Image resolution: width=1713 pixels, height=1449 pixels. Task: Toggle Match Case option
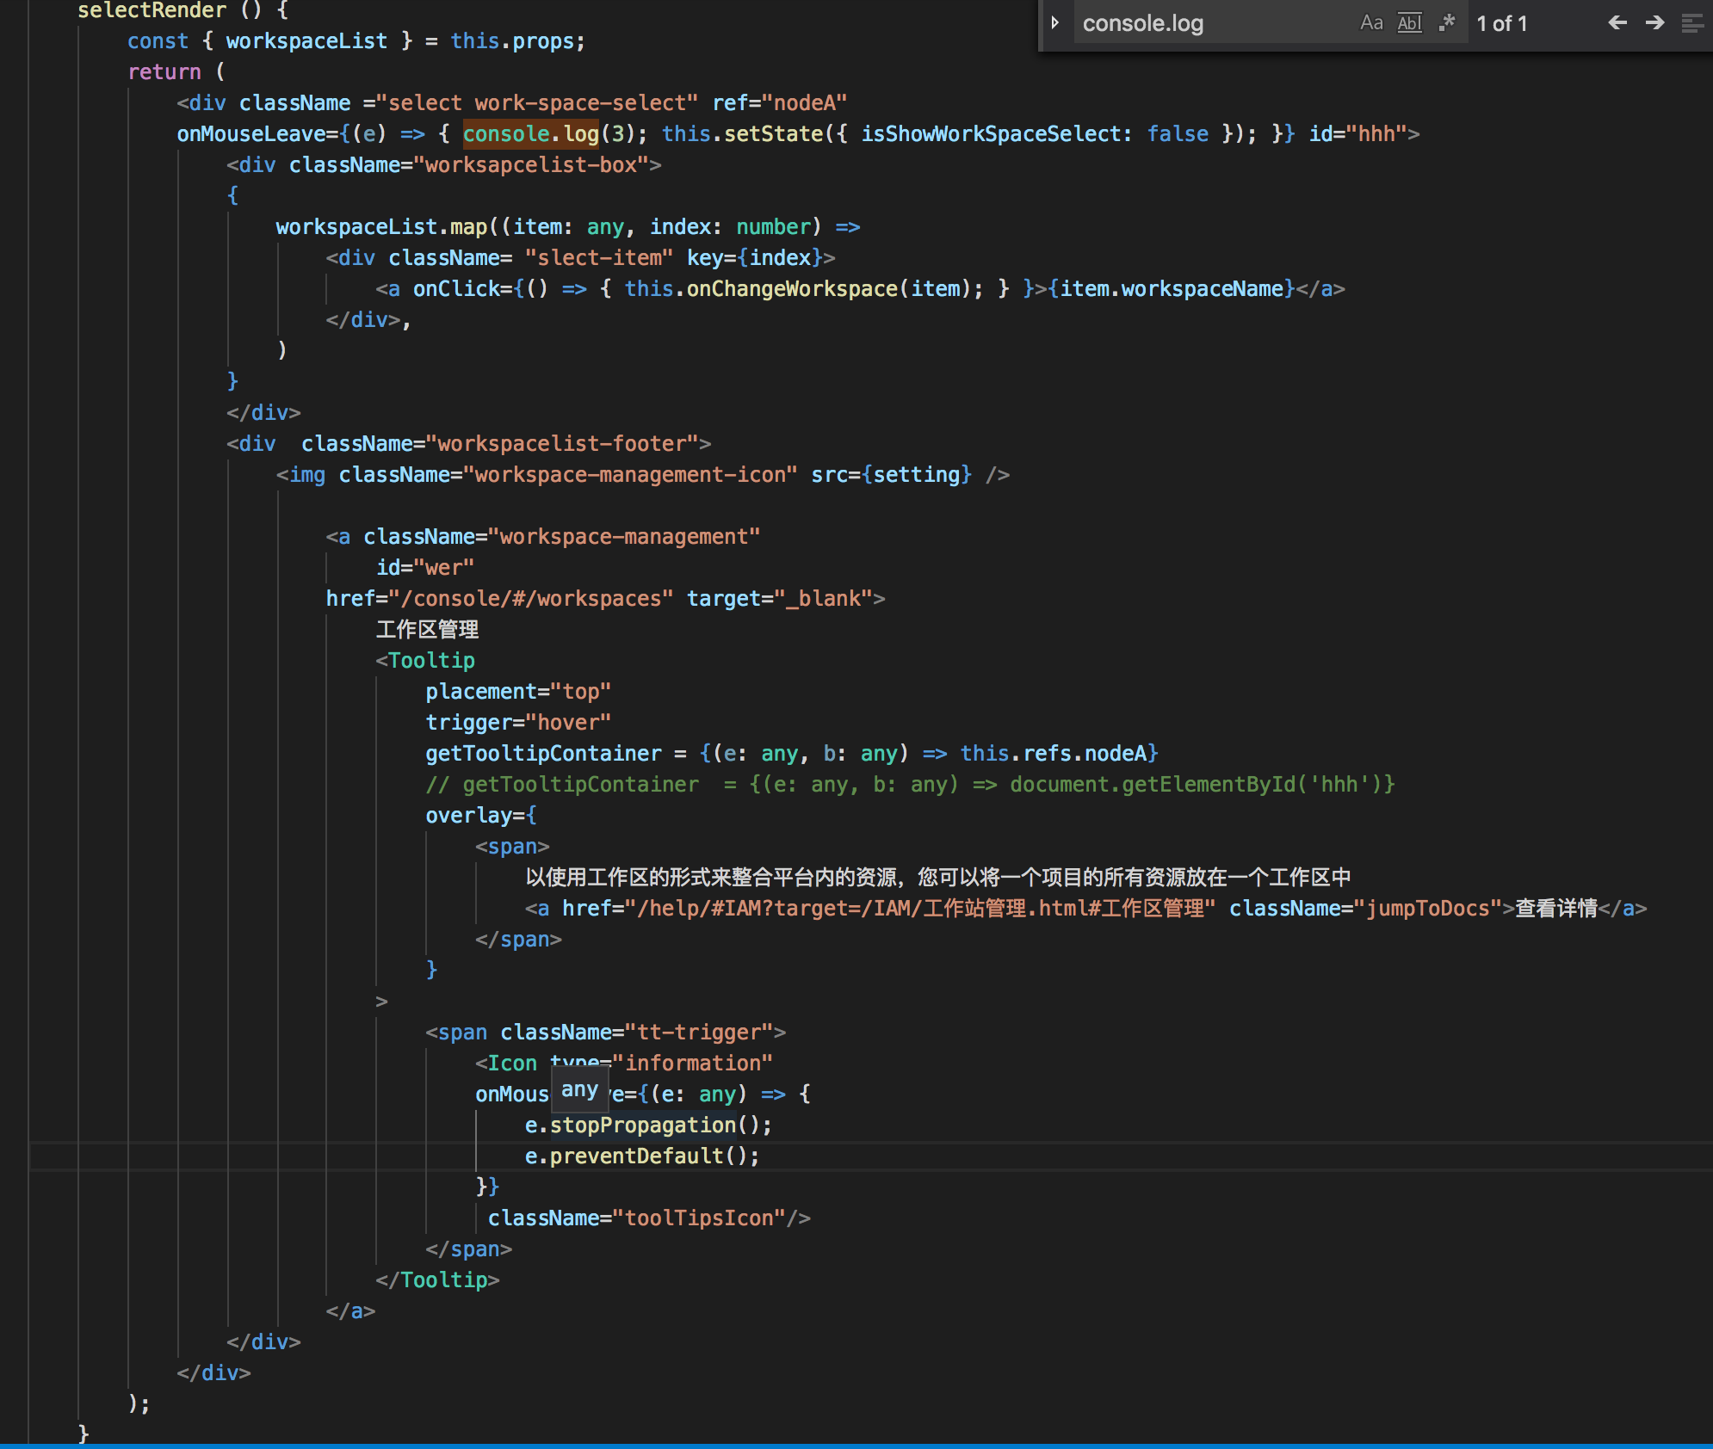tap(1371, 23)
